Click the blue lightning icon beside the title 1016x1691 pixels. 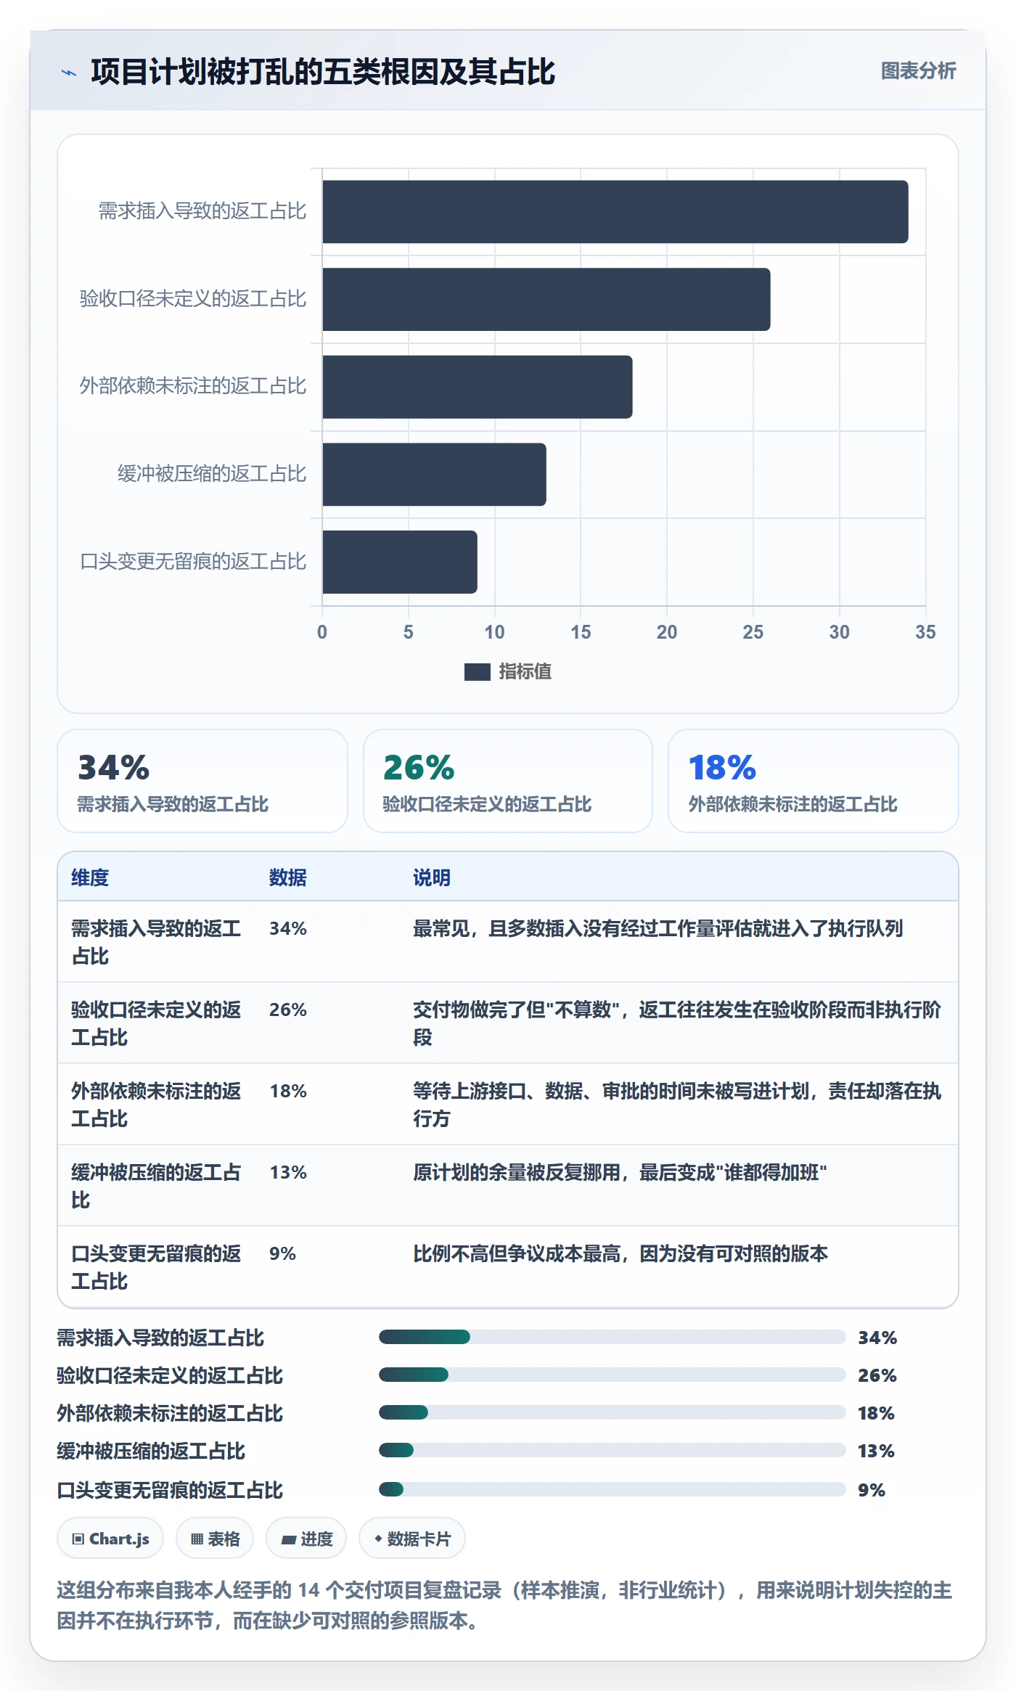pyautogui.click(x=69, y=73)
